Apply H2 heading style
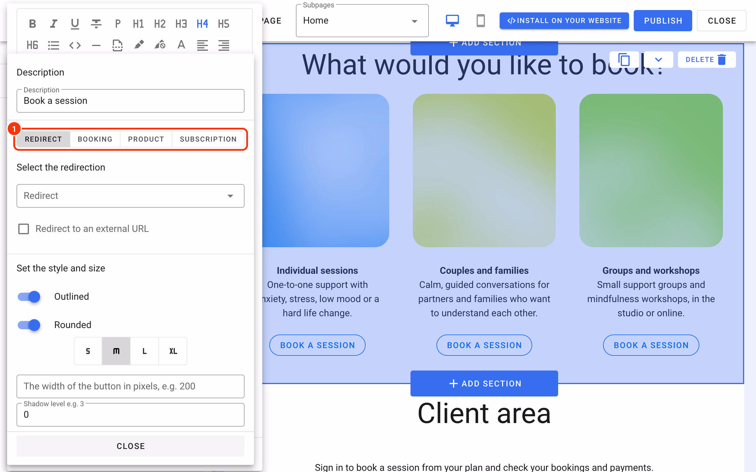 click(160, 24)
